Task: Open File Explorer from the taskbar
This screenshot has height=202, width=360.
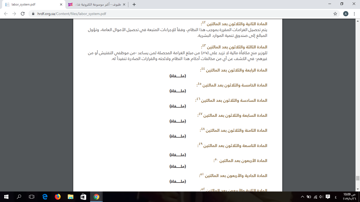Action: coord(70,196)
